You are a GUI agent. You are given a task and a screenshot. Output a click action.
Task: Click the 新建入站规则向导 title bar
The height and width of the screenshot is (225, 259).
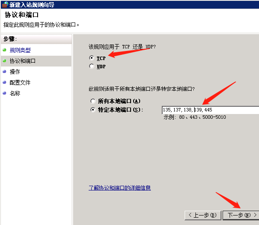coord(130,5)
